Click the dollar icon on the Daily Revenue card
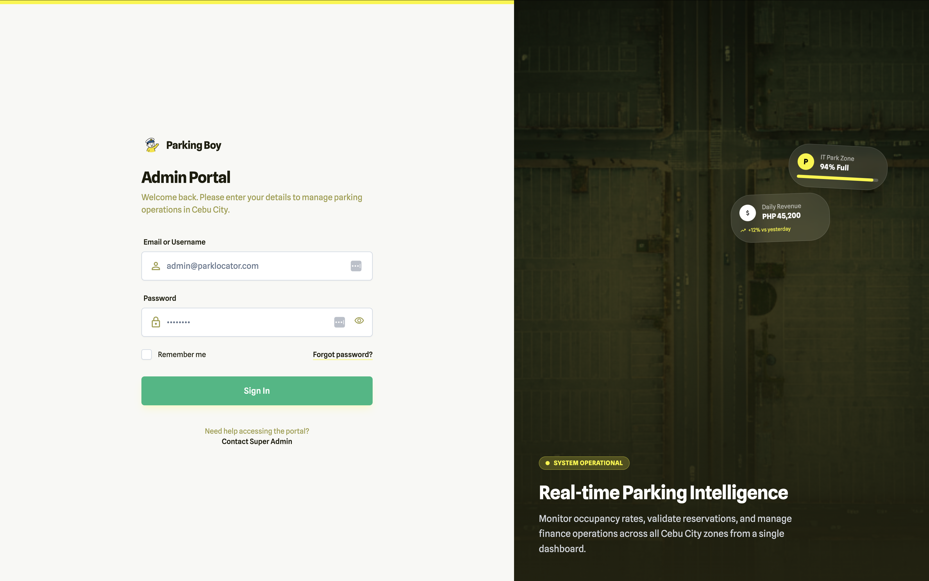This screenshot has width=929, height=581. 748,213
